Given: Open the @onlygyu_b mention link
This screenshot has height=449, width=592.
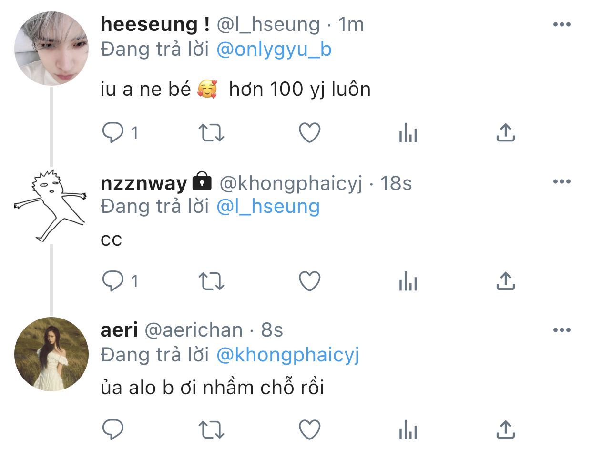Looking at the screenshot, I should [274, 50].
